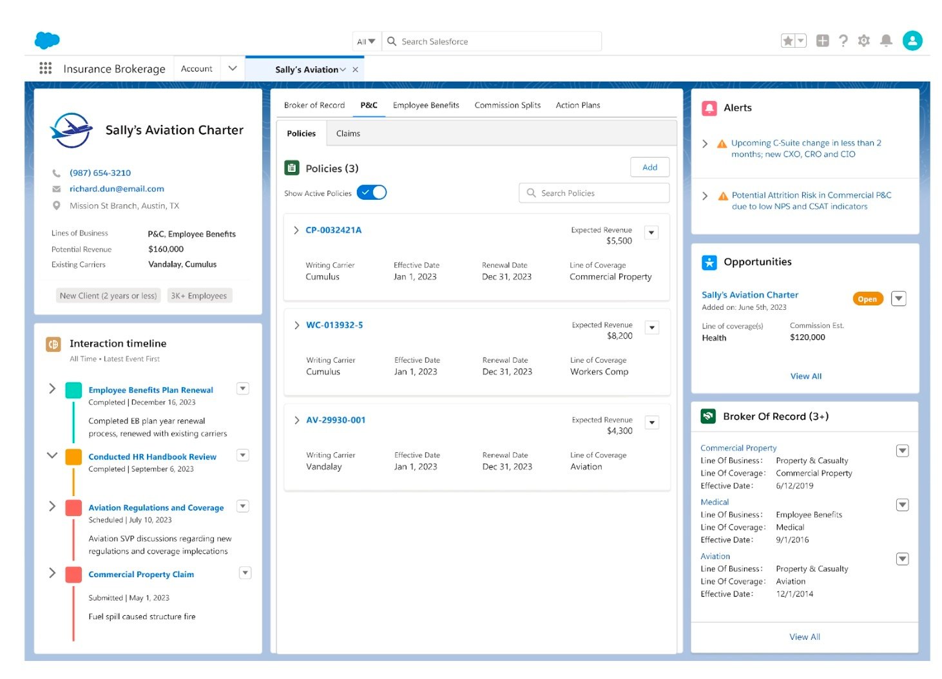
Task: Open the search scope All dropdown
Action: (x=366, y=42)
